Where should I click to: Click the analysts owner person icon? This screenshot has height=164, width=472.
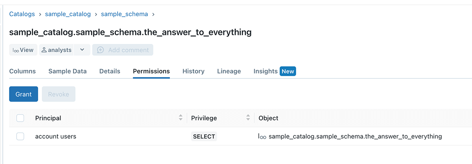point(44,50)
